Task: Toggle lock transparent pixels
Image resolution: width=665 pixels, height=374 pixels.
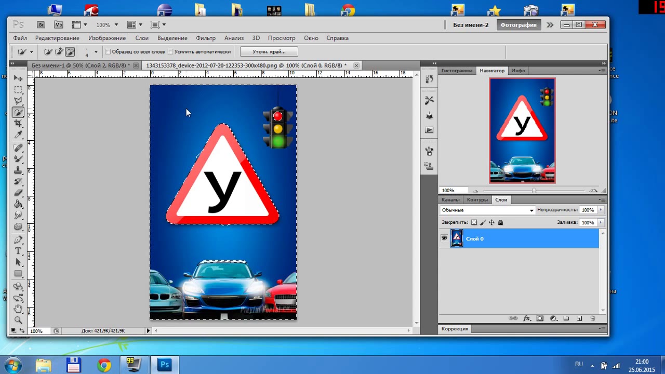Action: 473,222
